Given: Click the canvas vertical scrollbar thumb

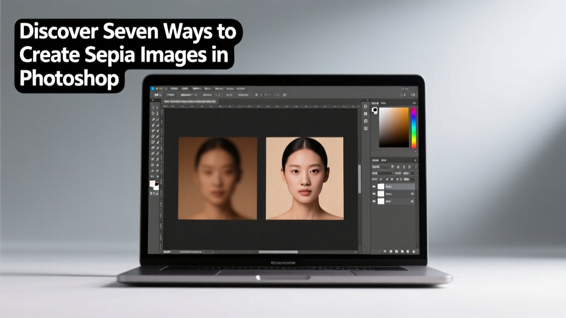Looking at the screenshot, I should [x=359, y=179].
